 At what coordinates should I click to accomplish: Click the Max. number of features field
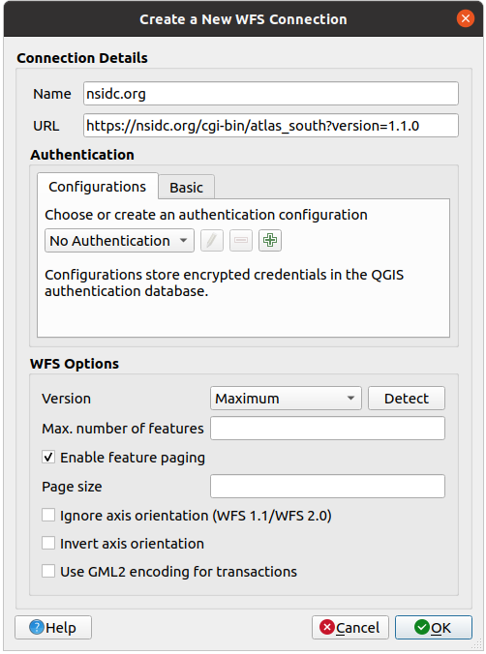[327, 428]
